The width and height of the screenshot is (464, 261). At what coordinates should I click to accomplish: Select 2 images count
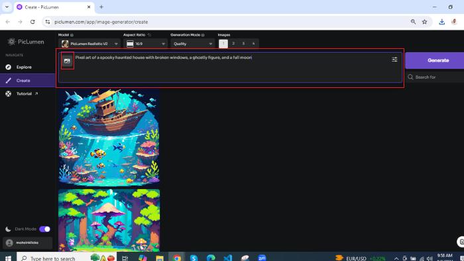233,44
